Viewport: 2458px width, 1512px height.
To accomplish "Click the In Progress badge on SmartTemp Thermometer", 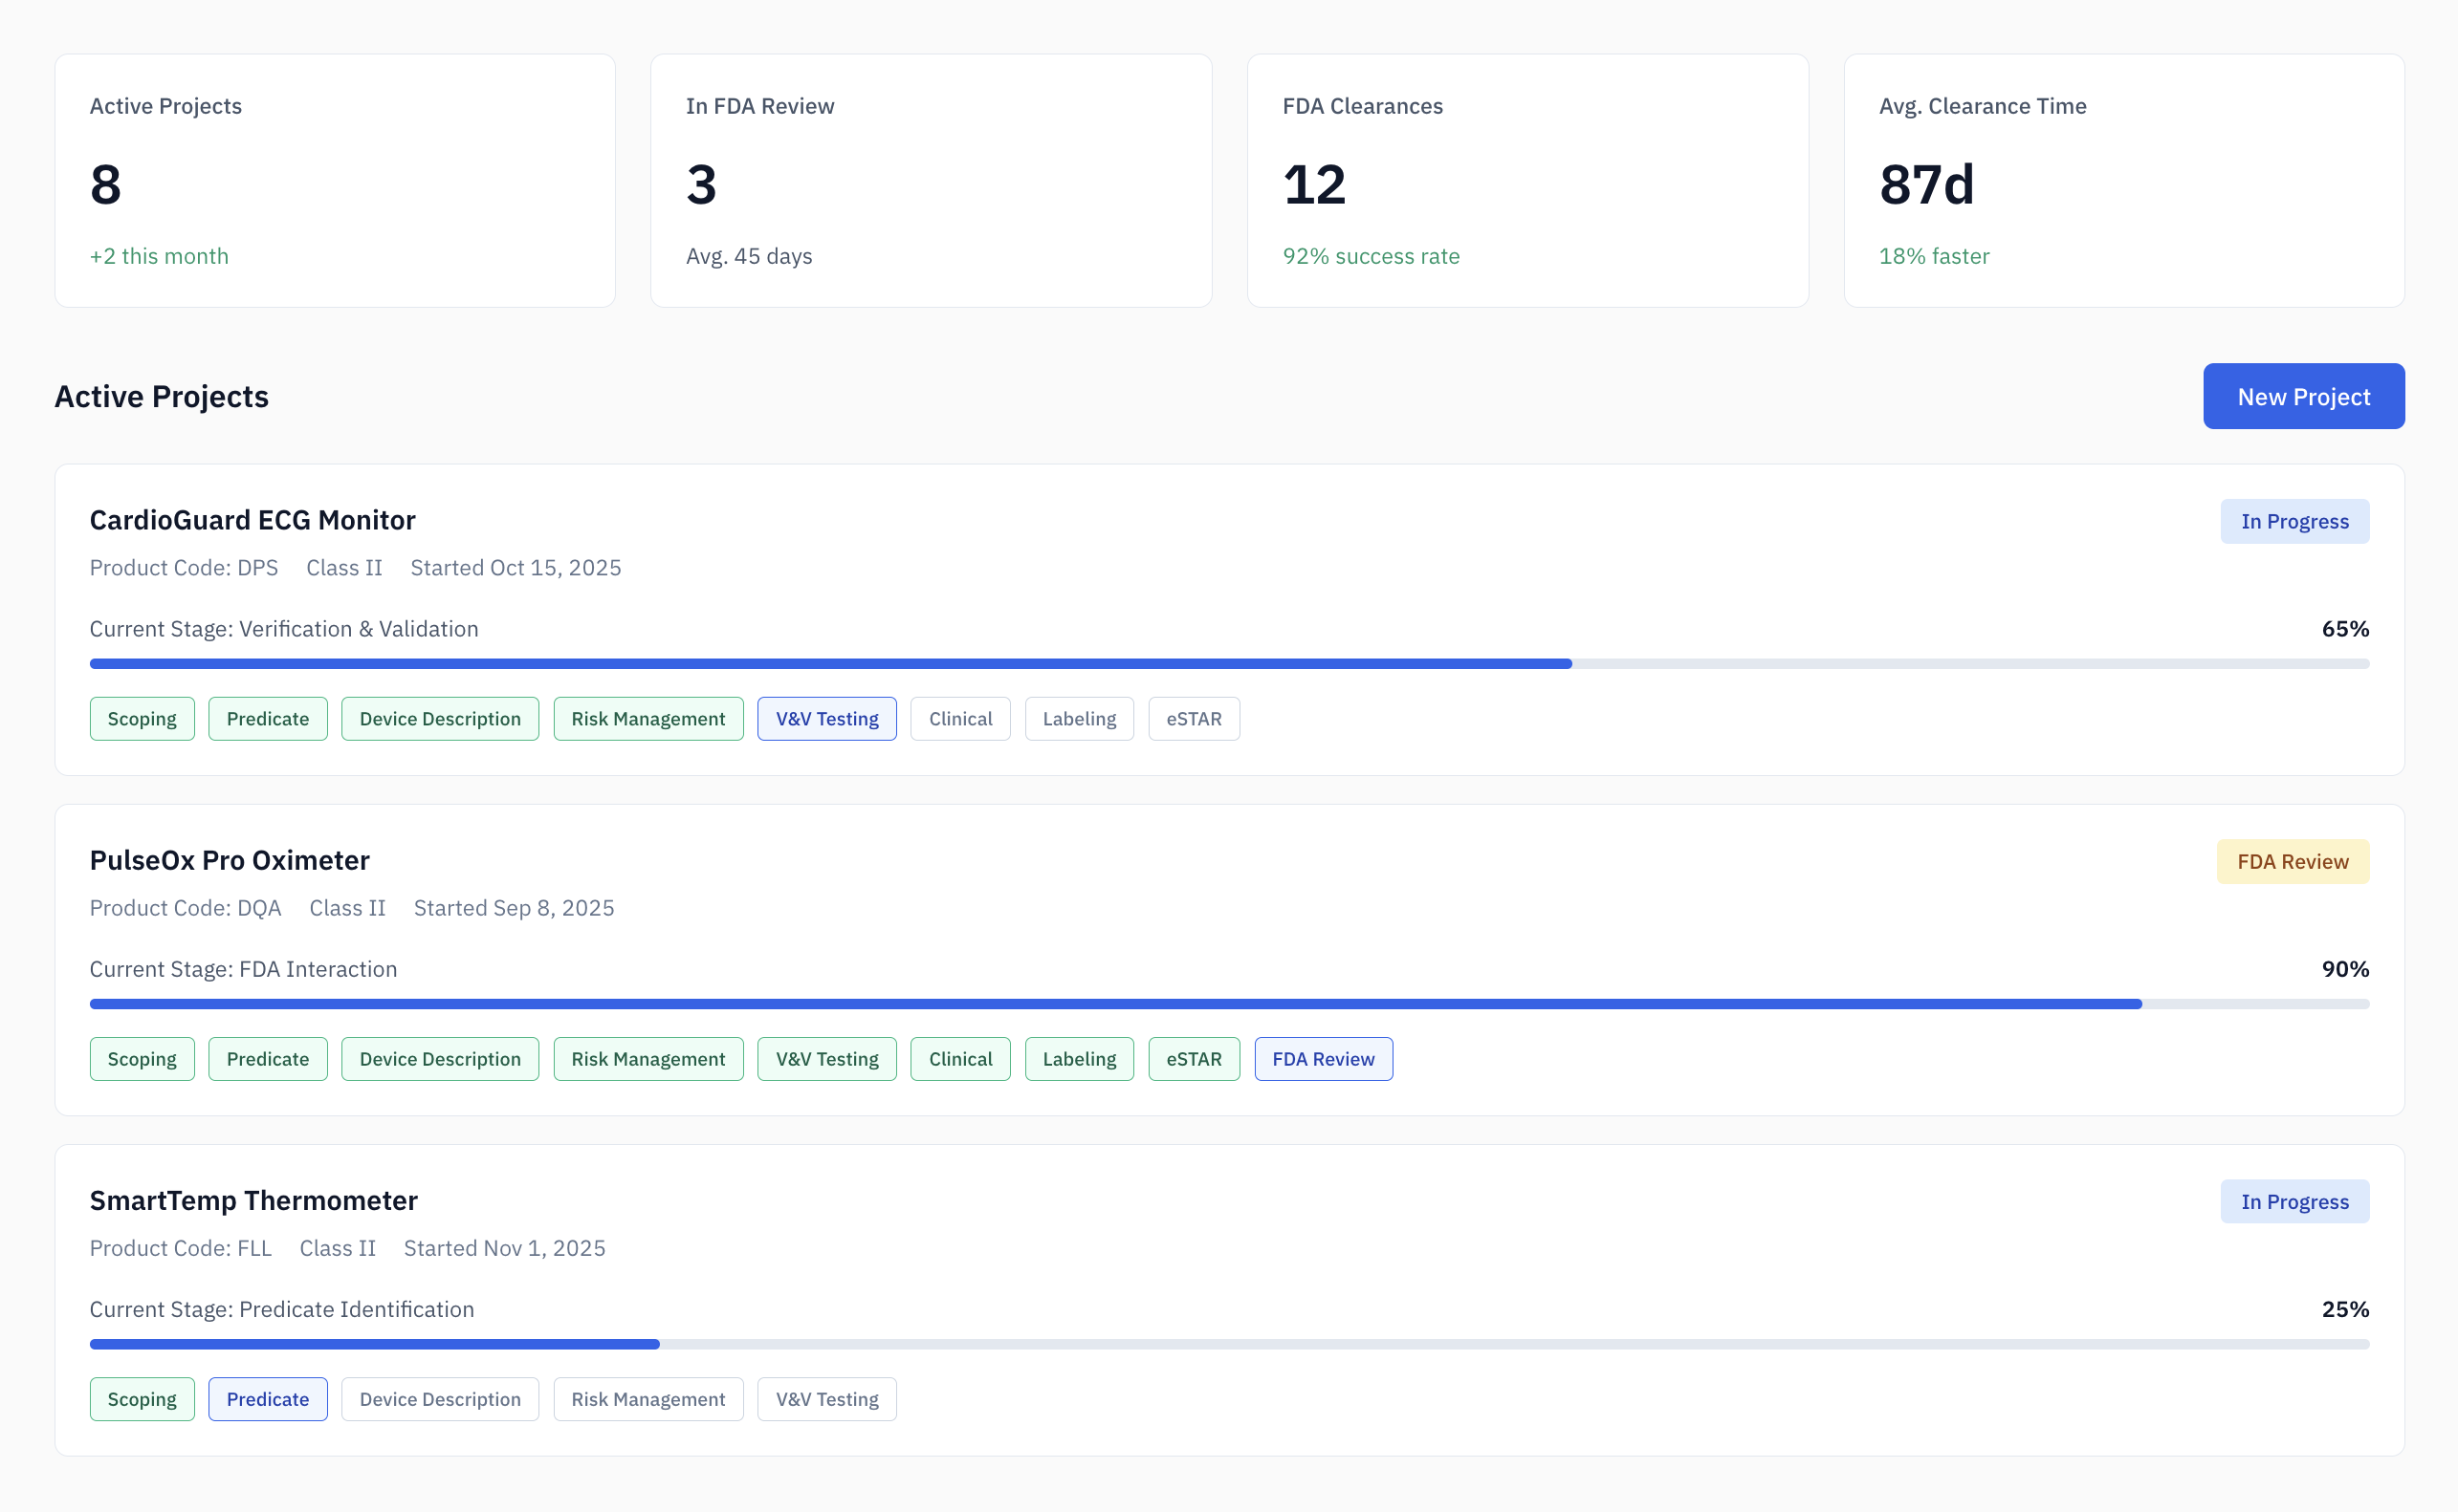I will pos(2293,1201).
